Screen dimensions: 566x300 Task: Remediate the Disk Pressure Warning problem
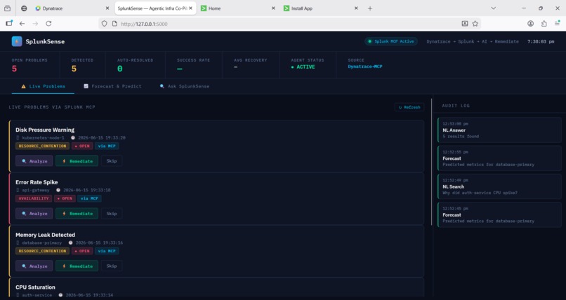[77, 161]
